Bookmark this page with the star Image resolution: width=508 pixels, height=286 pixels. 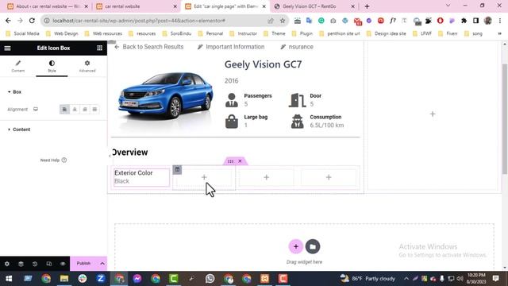pyautogui.click(x=283, y=21)
